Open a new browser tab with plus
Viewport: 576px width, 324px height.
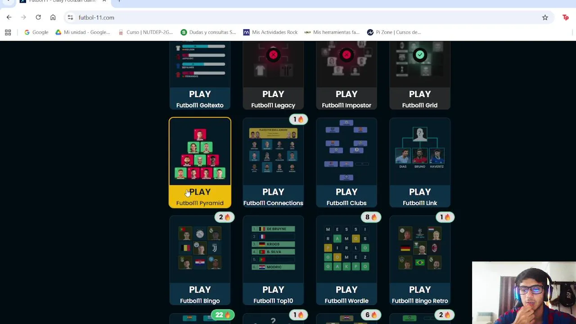pos(119,1)
